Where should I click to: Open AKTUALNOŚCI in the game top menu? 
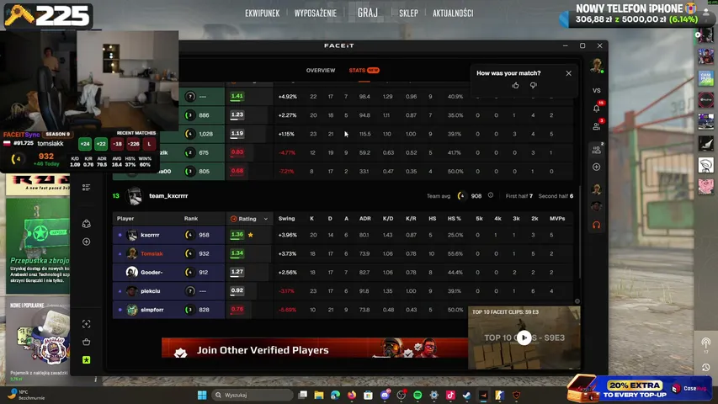[x=453, y=13]
